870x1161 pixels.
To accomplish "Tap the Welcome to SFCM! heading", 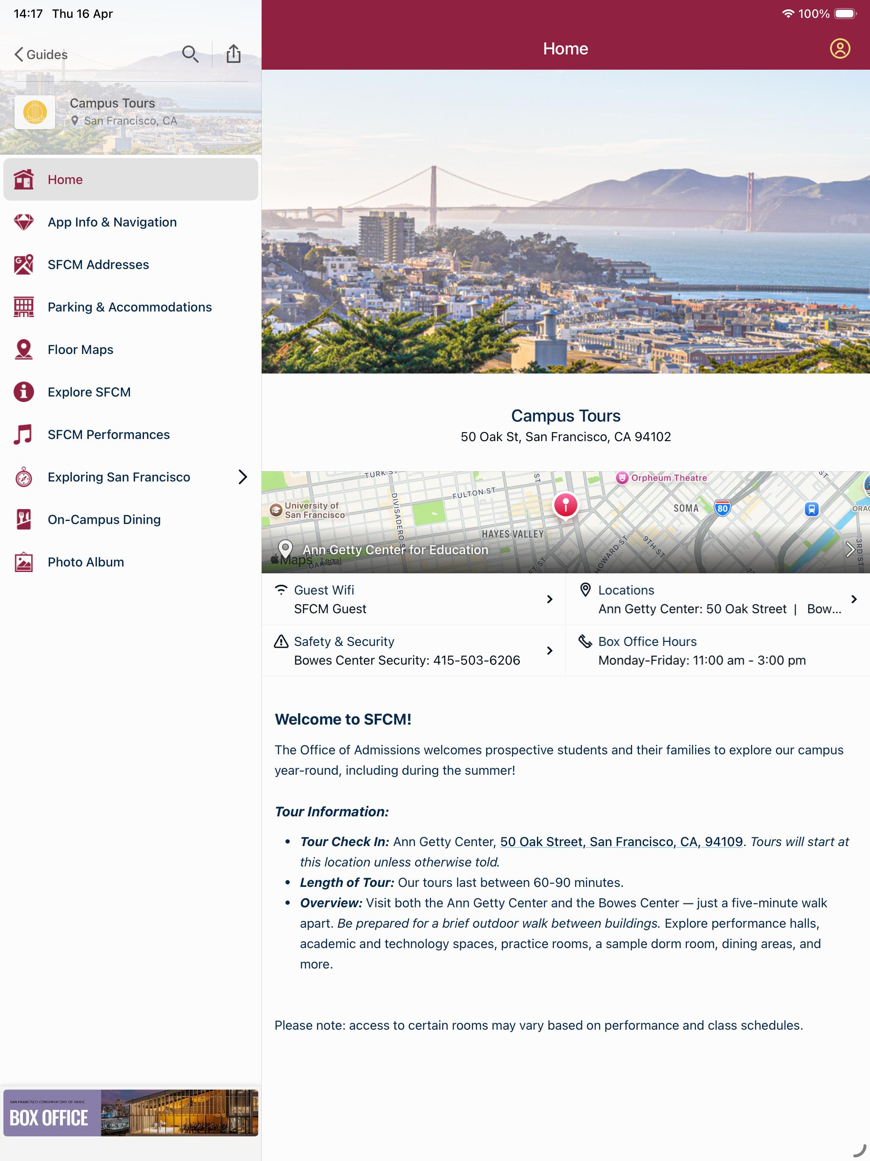I will pos(343,719).
